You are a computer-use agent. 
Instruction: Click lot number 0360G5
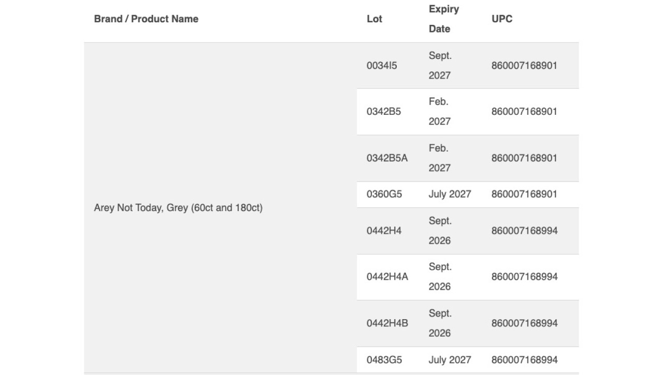click(x=384, y=194)
